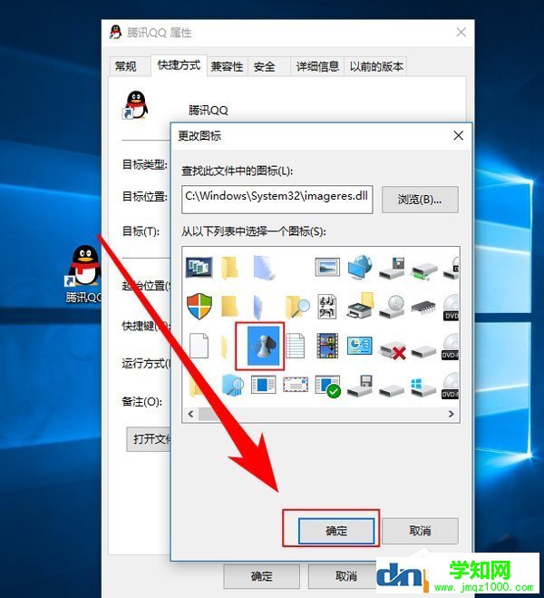This screenshot has width=544, height=598.
Task: Choose the blue window layout icon
Action: (x=264, y=385)
